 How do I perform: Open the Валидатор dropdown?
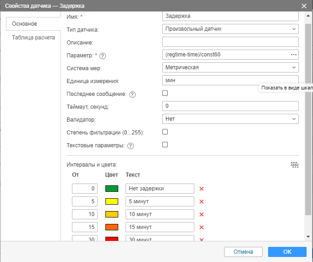coord(231,119)
